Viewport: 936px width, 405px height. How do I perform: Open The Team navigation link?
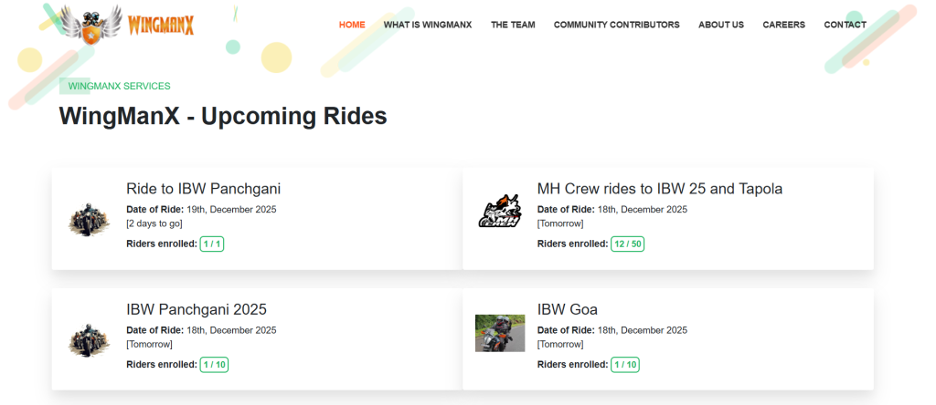pos(512,25)
